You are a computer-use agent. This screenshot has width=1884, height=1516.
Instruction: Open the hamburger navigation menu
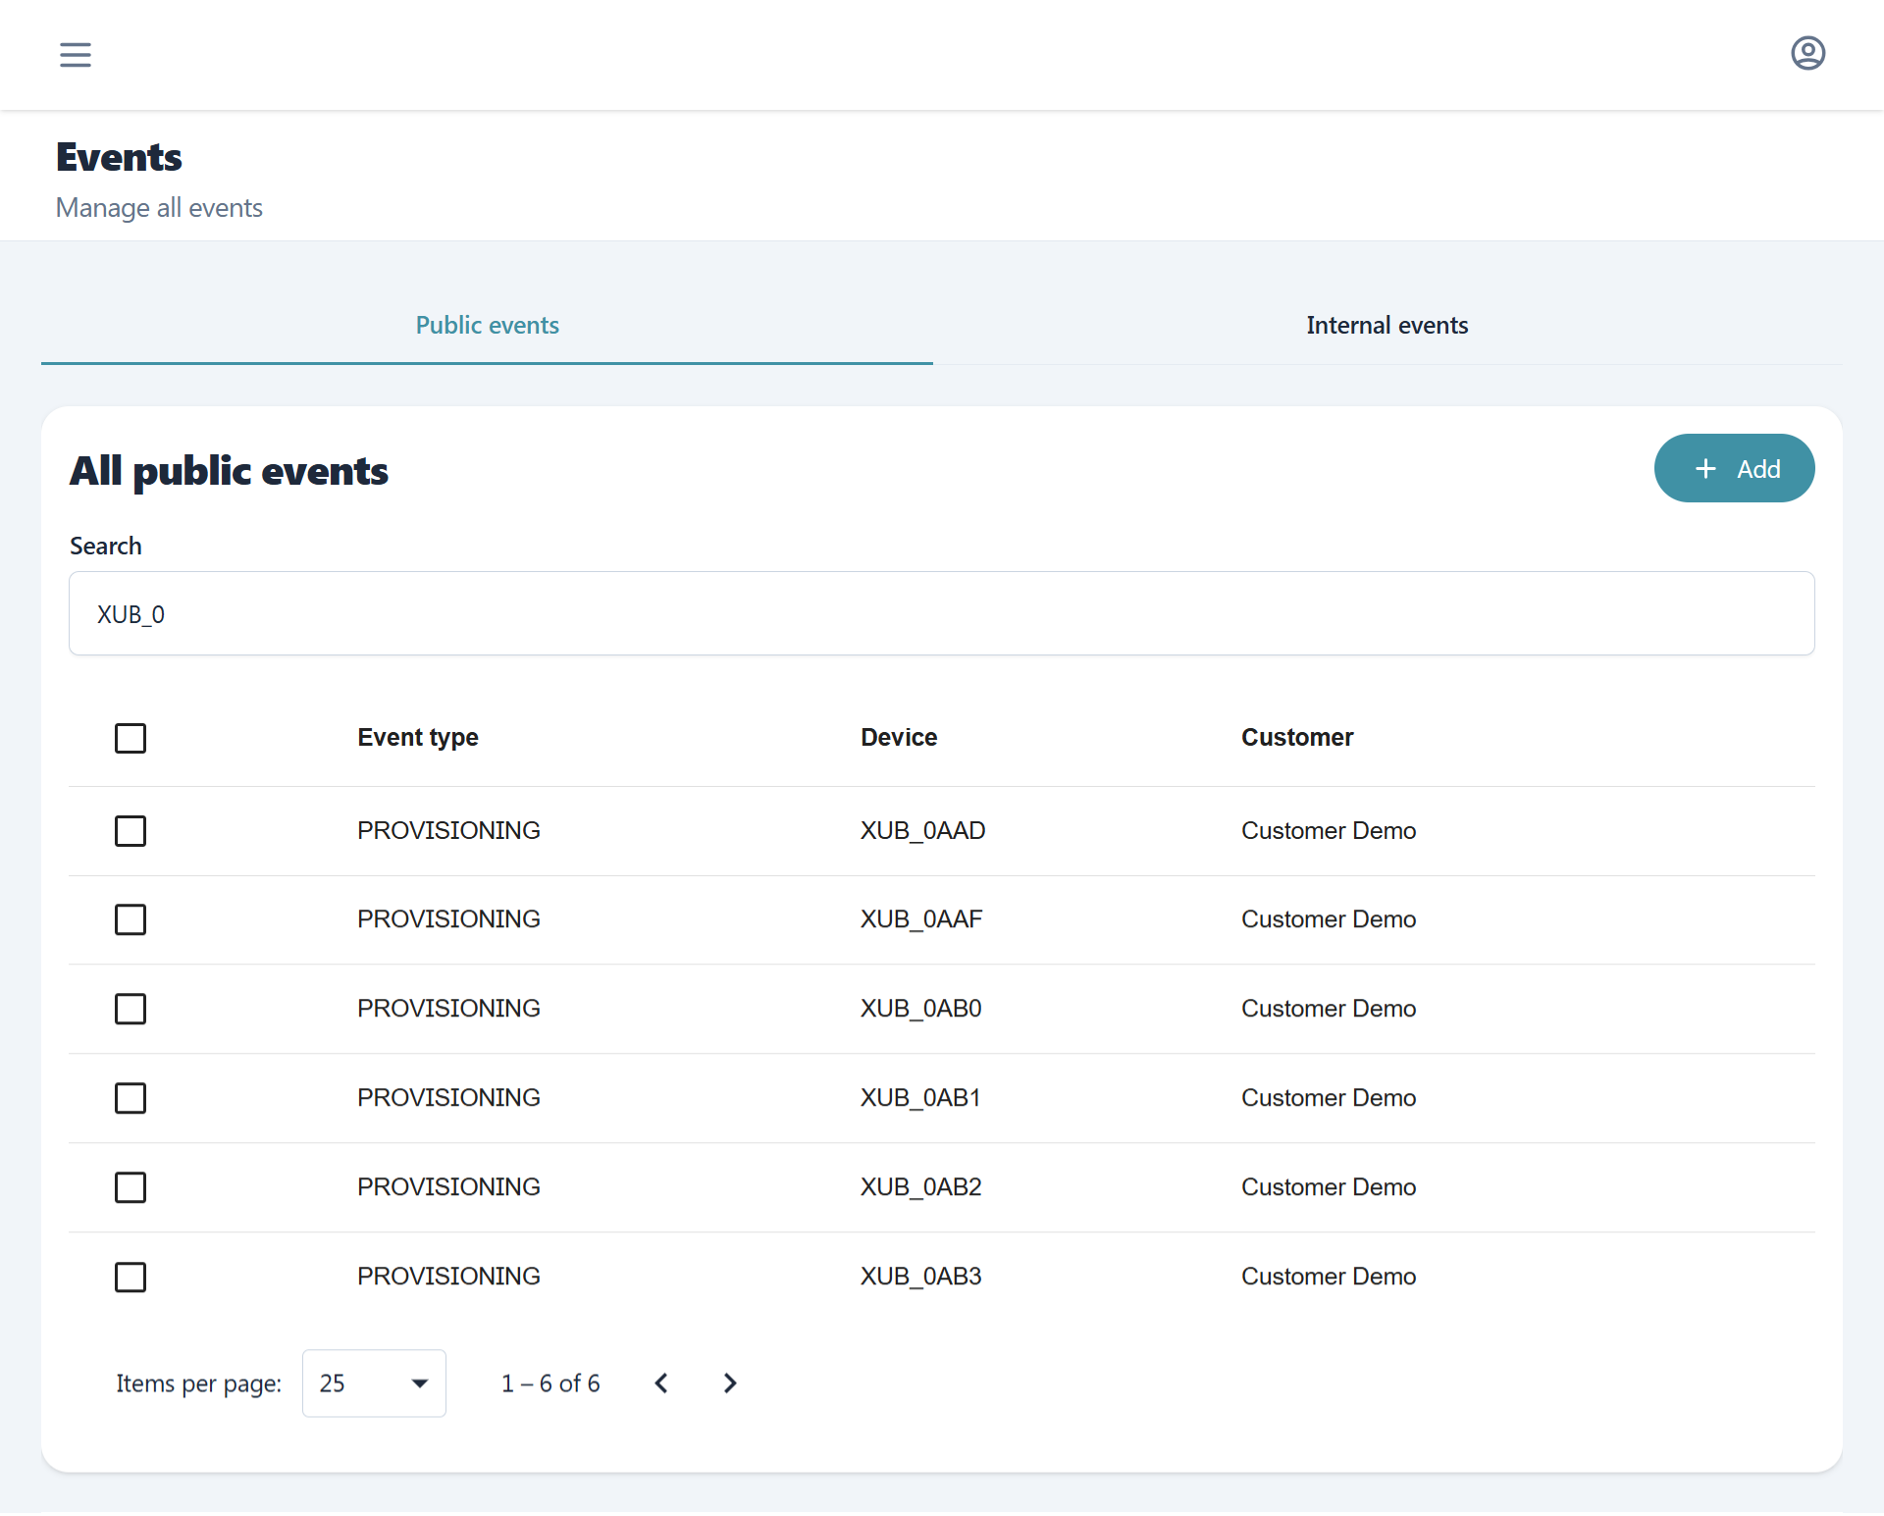click(x=76, y=55)
